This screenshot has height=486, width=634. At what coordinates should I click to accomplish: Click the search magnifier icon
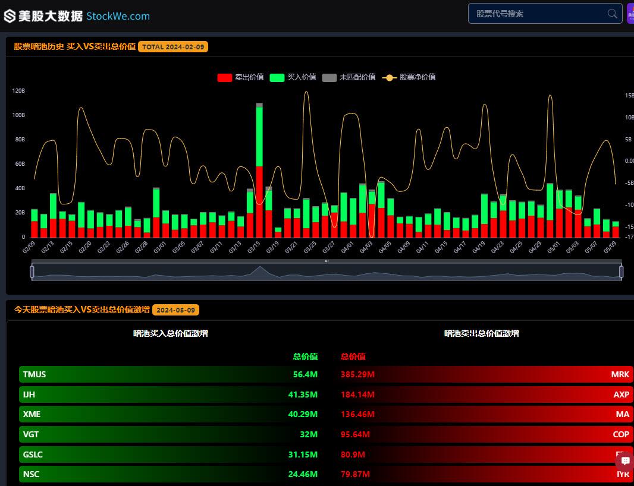(613, 14)
